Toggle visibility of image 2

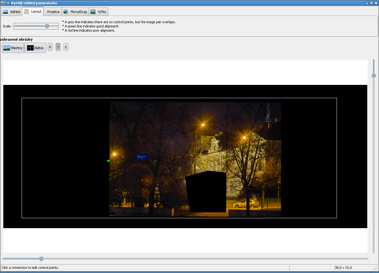coord(66,47)
